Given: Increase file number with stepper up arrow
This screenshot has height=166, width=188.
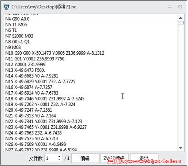Looking at the screenshot, I should (x=59, y=156).
